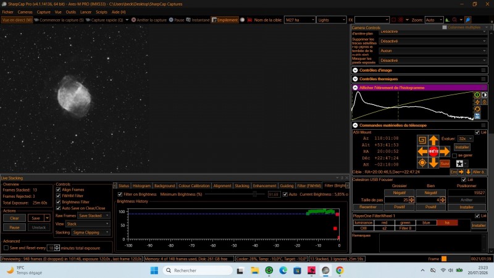The image size is (494, 278).
Task: Slew telescope right with orange right arrow
Action: click(445, 151)
